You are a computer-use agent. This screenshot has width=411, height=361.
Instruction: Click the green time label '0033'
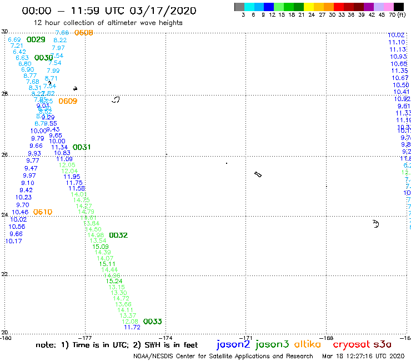pos(153,322)
